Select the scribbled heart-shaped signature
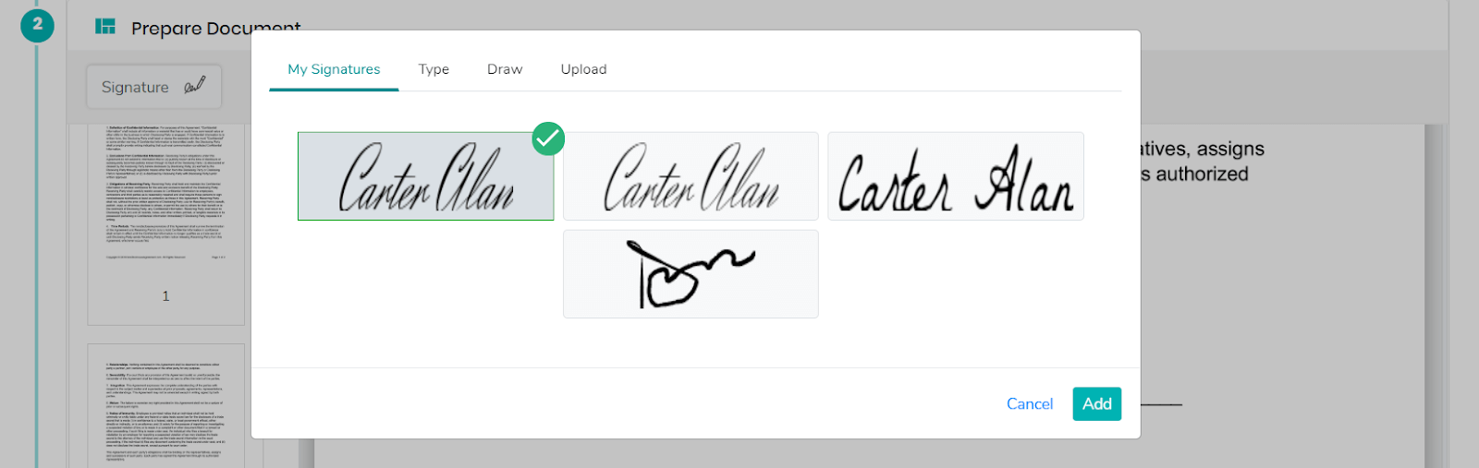Viewport: 1479px width, 468px height. pos(691,274)
